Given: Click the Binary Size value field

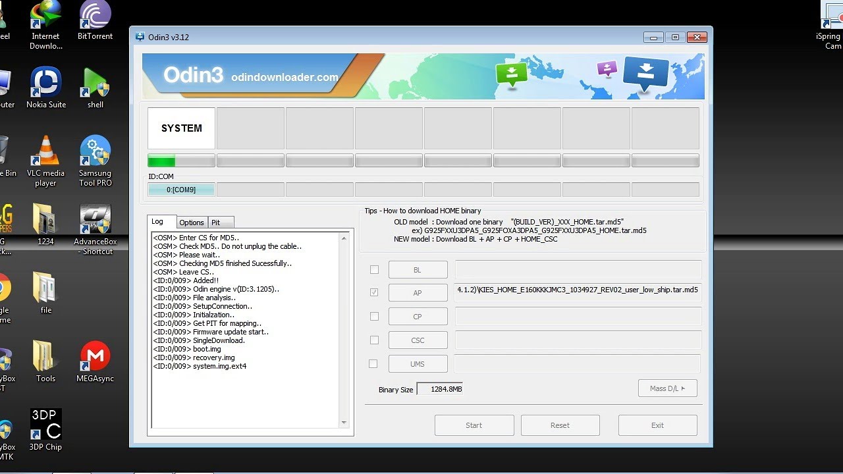Looking at the screenshot, I should pos(440,389).
